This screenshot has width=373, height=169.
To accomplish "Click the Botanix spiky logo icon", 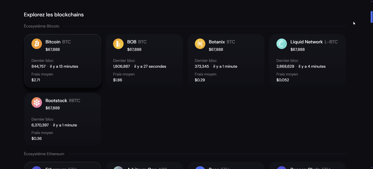I will [x=200, y=44].
